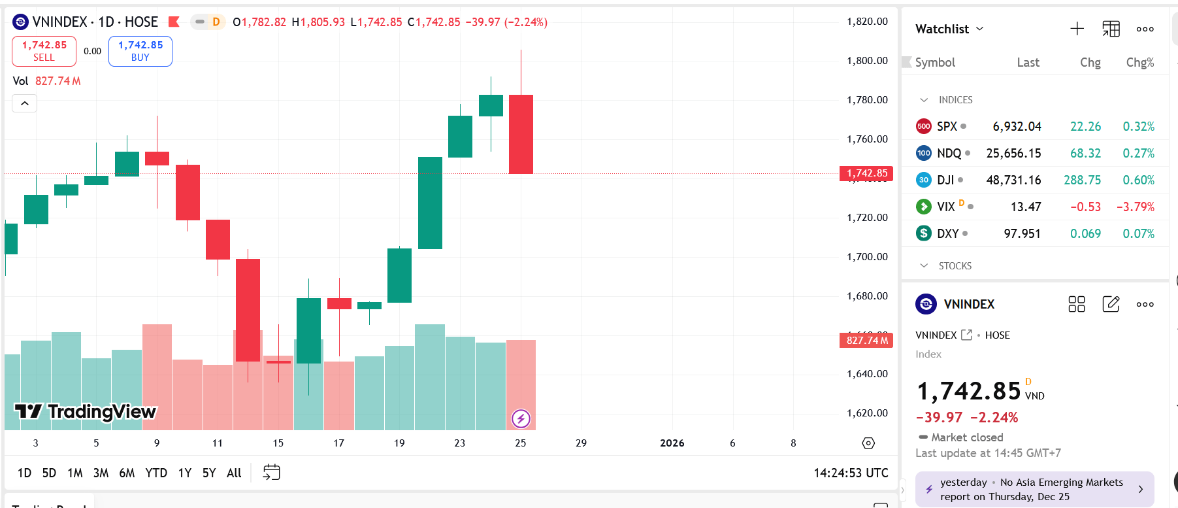The height and width of the screenshot is (508, 1178).
Task: Collapse the indicator legend arrow
Action: coord(25,103)
